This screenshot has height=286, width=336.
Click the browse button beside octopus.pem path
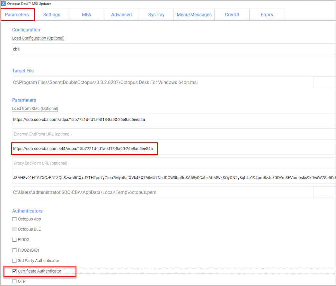tap(324, 192)
